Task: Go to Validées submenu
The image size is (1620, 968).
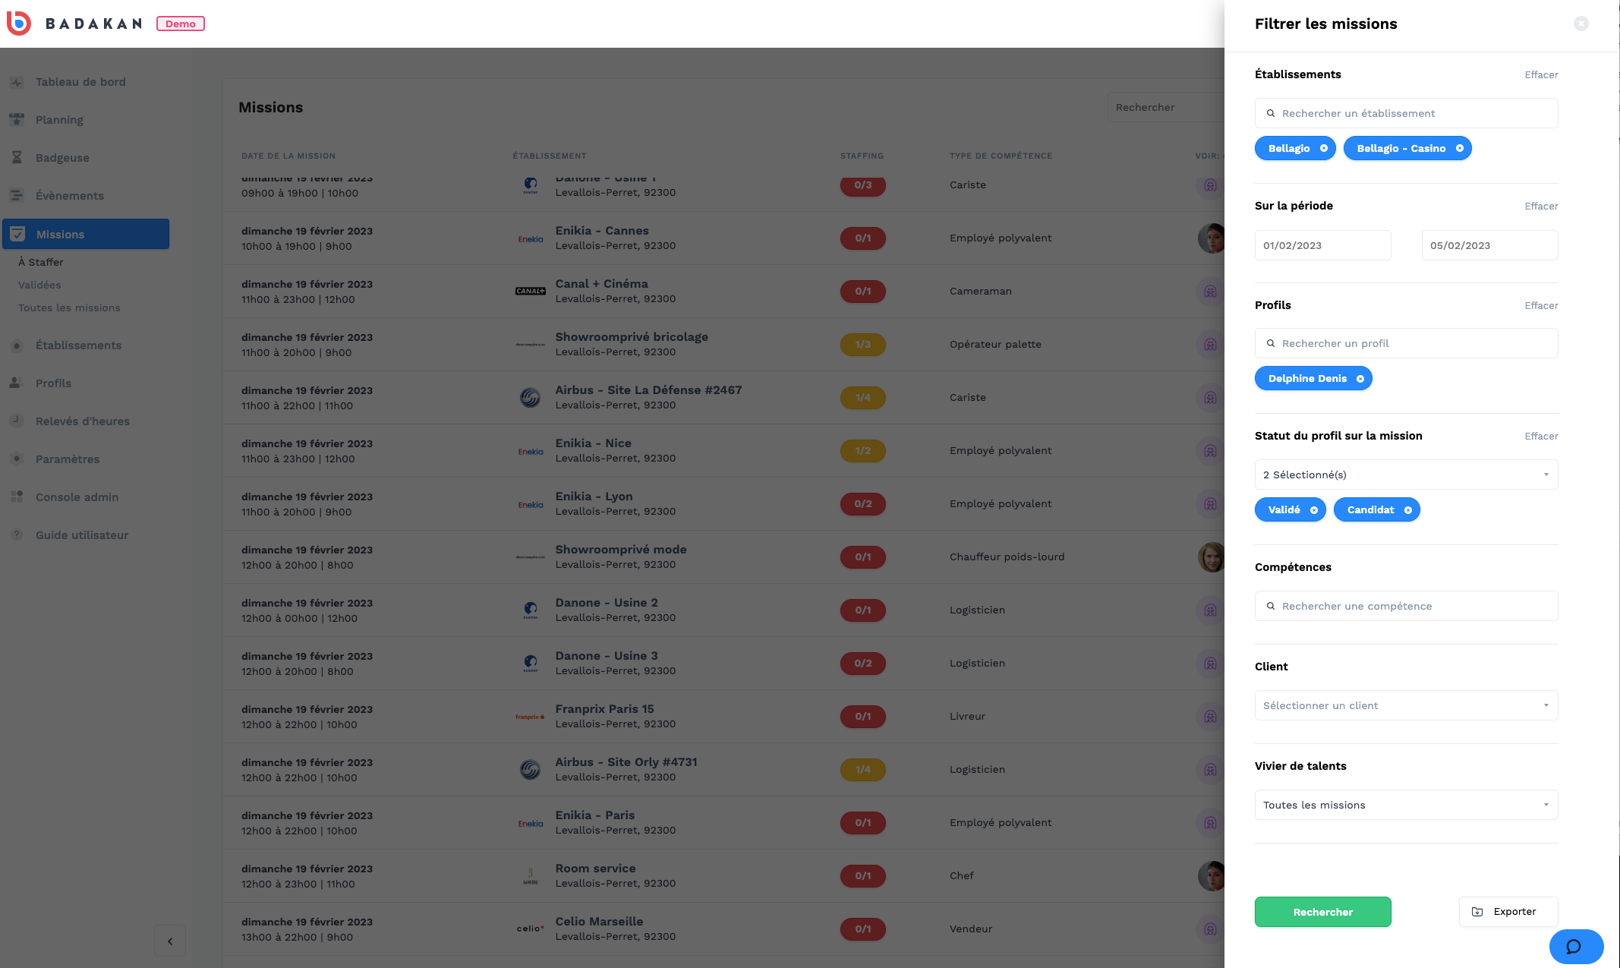Action: [x=39, y=285]
